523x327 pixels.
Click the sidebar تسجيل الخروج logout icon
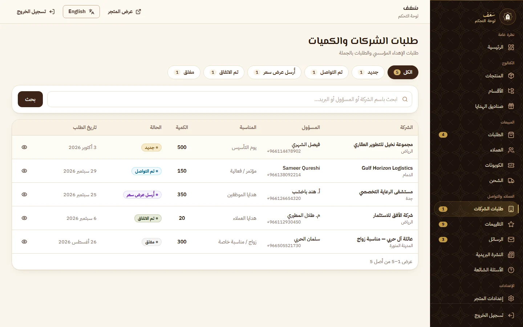coord(511,315)
